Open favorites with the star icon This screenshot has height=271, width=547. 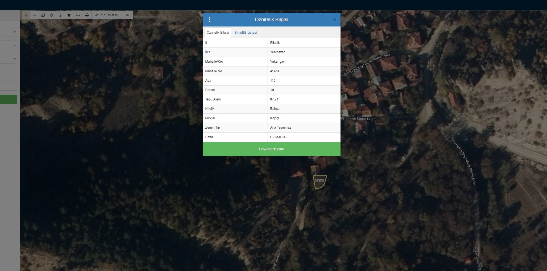click(69, 15)
